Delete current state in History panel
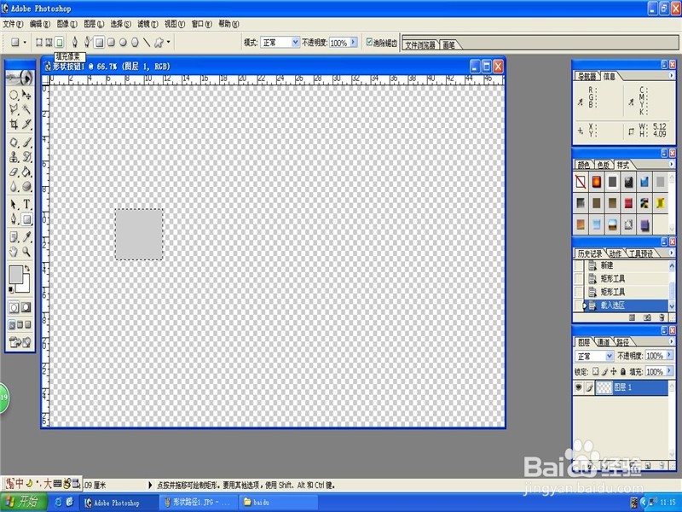 point(662,317)
